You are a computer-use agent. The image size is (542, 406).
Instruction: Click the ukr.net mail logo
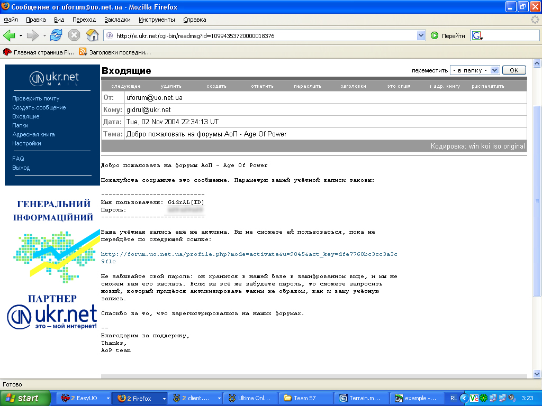[x=55, y=78]
